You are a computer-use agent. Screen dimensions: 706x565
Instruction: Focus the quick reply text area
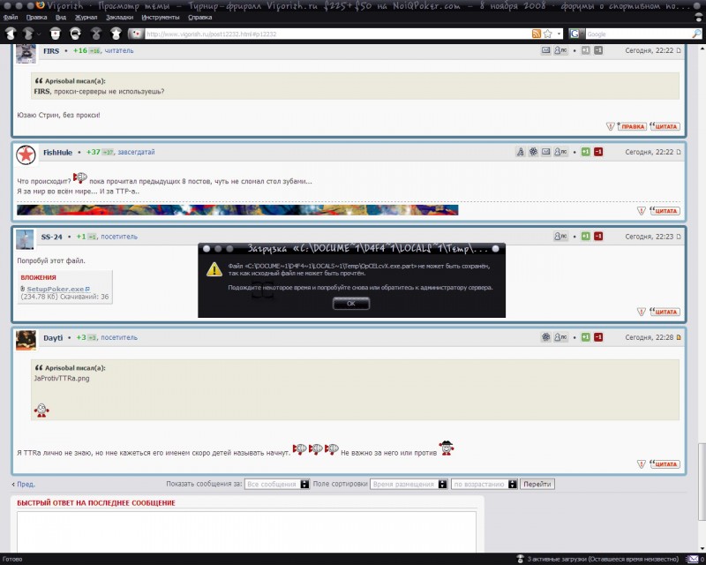(246, 531)
